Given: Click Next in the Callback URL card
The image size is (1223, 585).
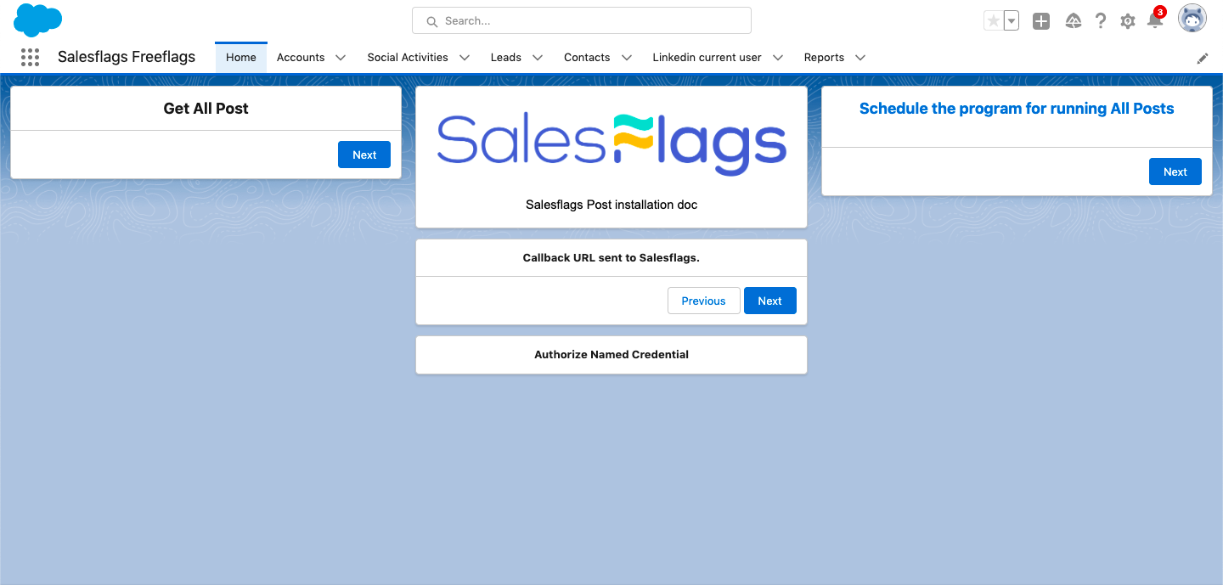Looking at the screenshot, I should 770,301.
